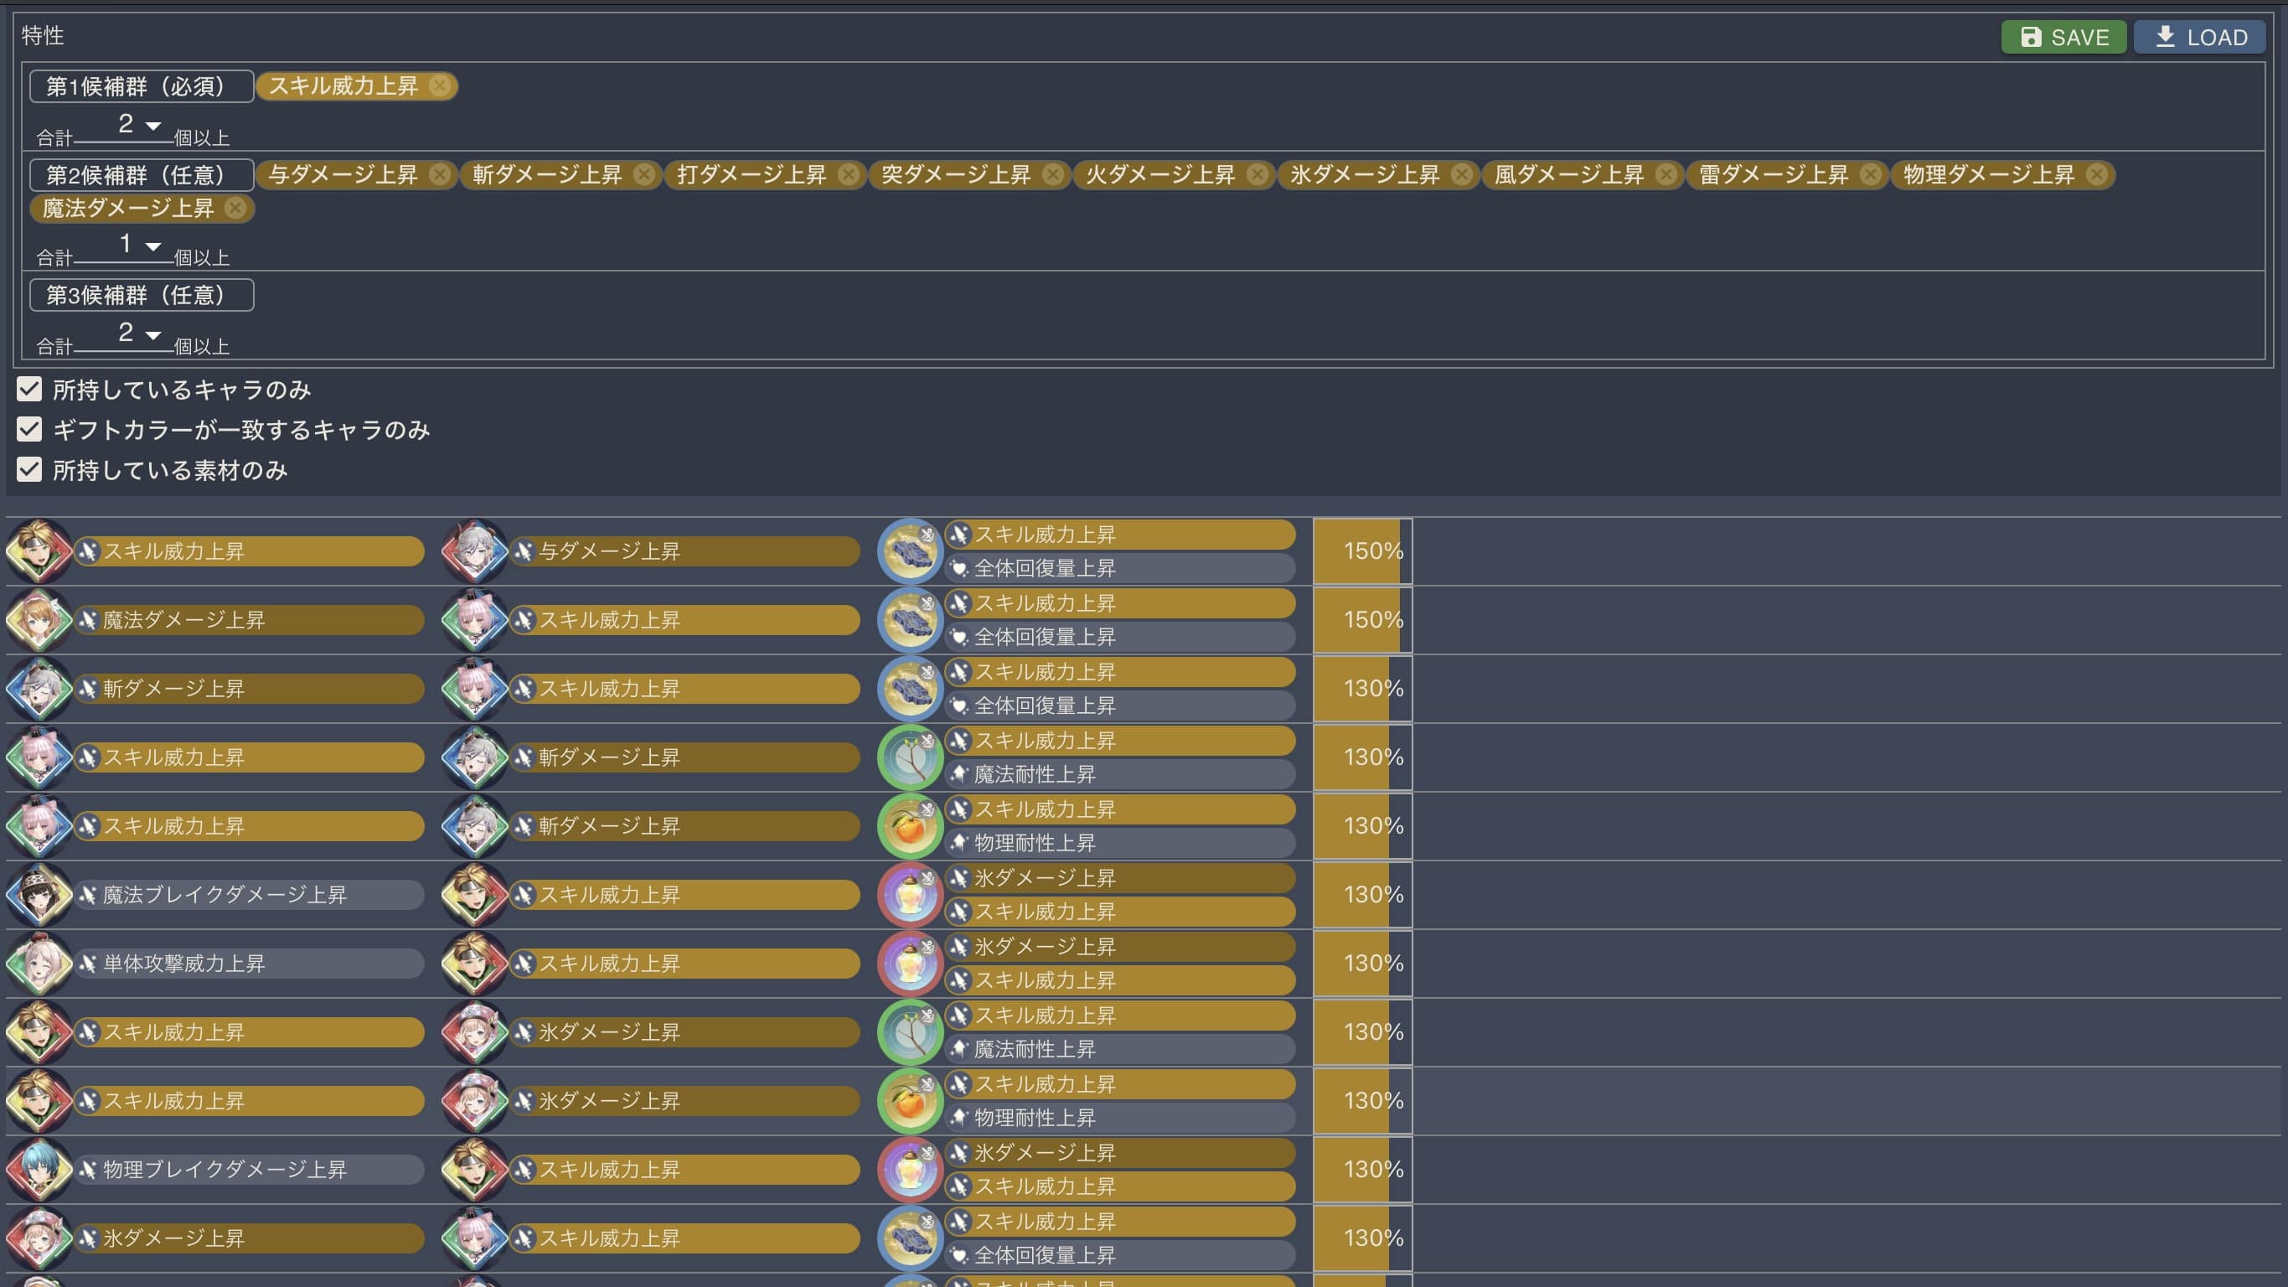This screenshot has width=2288, height=1287.
Task: Toggle 所持している素材のみ checkbox
Action: [x=29, y=469]
